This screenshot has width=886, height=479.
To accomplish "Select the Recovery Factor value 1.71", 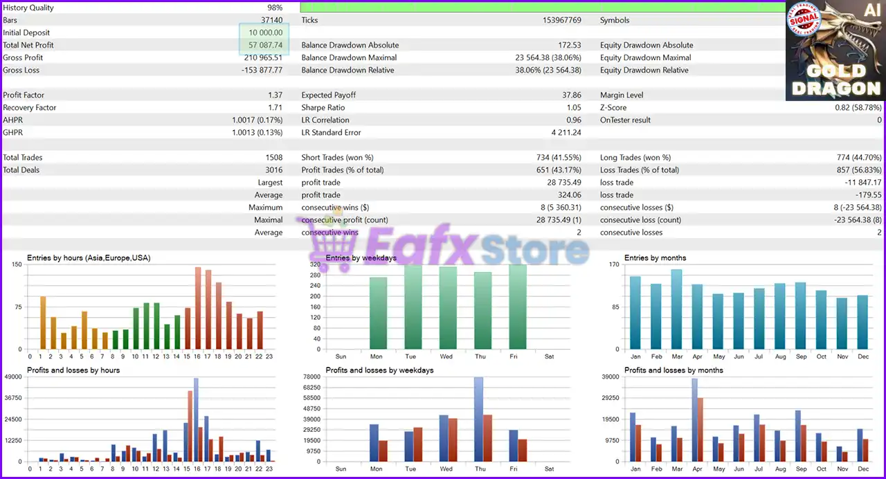I will [x=275, y=107].
